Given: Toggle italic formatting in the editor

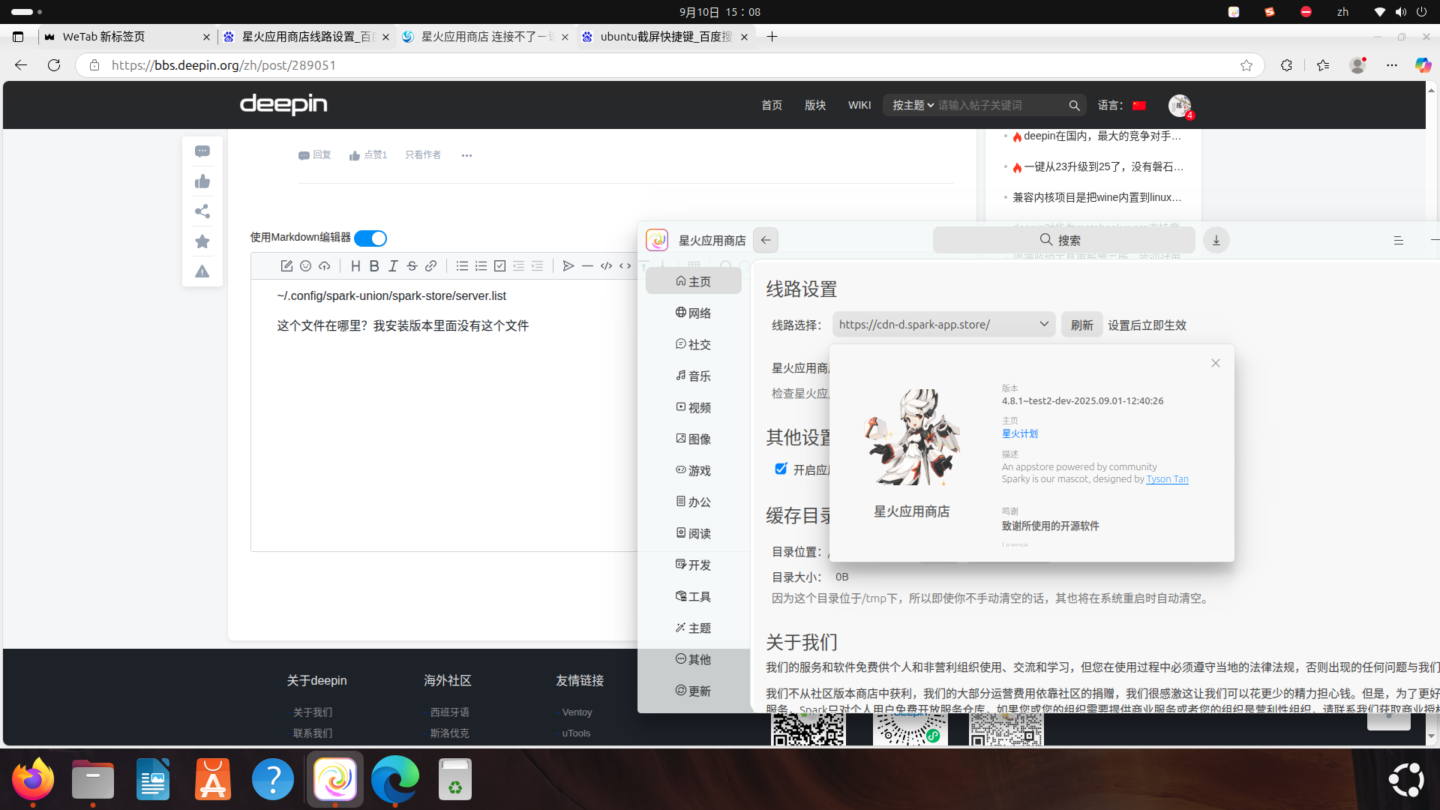Looking at the screenshot, I should [x=393, y=266].
